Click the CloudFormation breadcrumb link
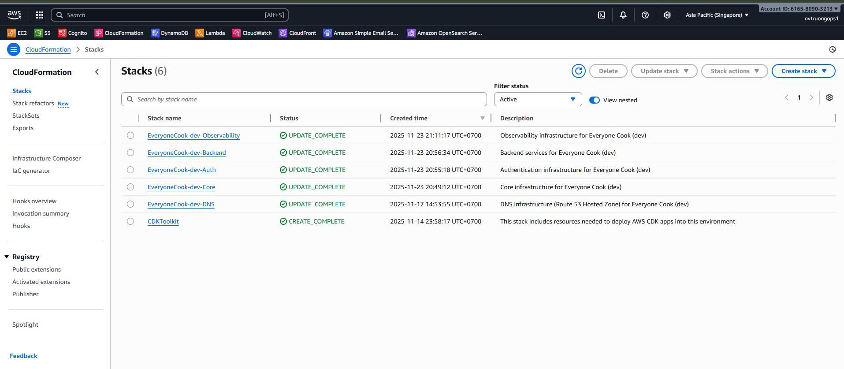This screenshot has height=369, width=844. coord(48,49)
